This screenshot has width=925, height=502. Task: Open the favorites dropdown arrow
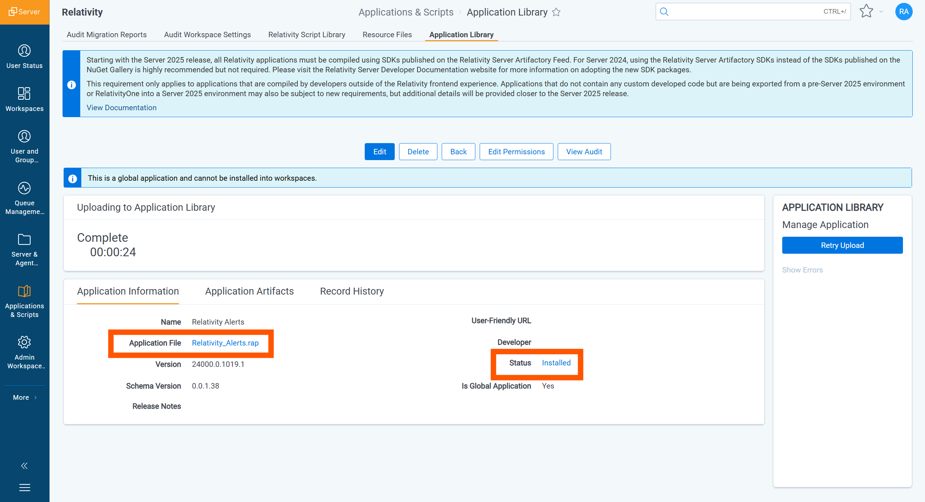[881, 12]
